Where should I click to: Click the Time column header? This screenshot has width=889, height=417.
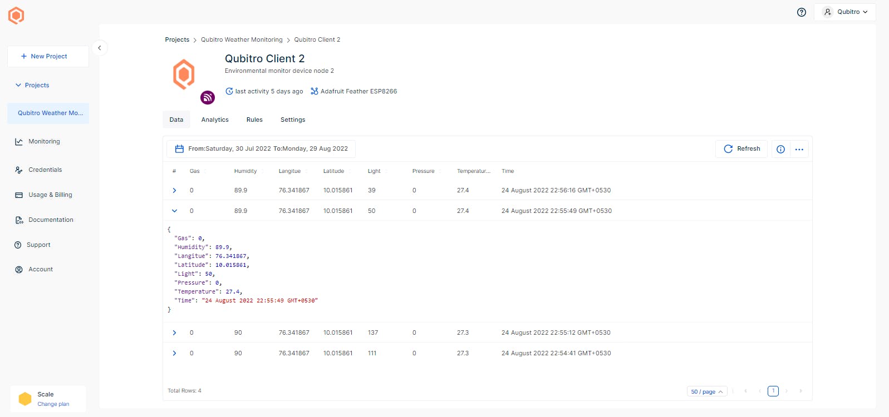[508, 171]
